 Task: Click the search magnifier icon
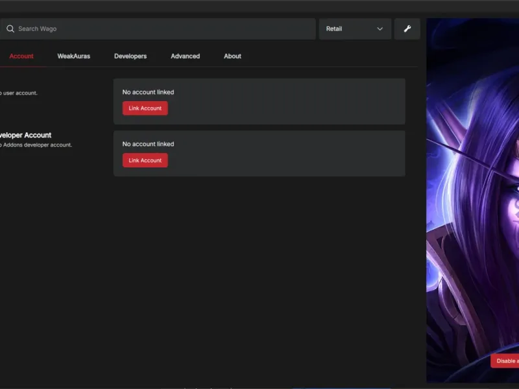point(10,29)
